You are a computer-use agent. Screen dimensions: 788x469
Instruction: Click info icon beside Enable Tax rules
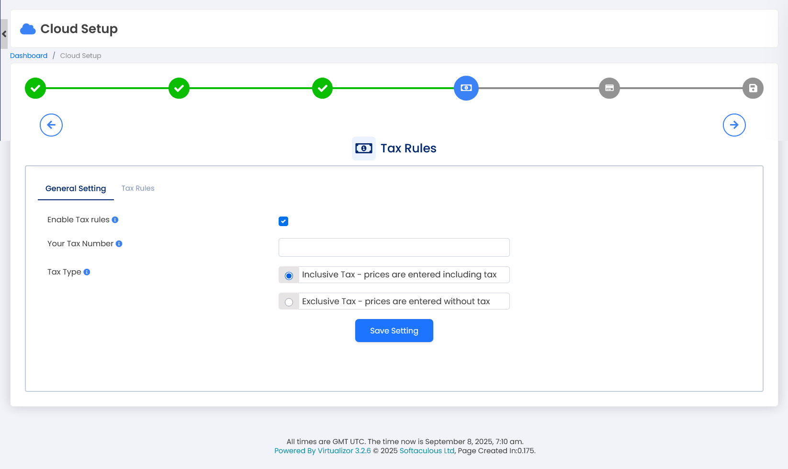click(x=115, y=220)
